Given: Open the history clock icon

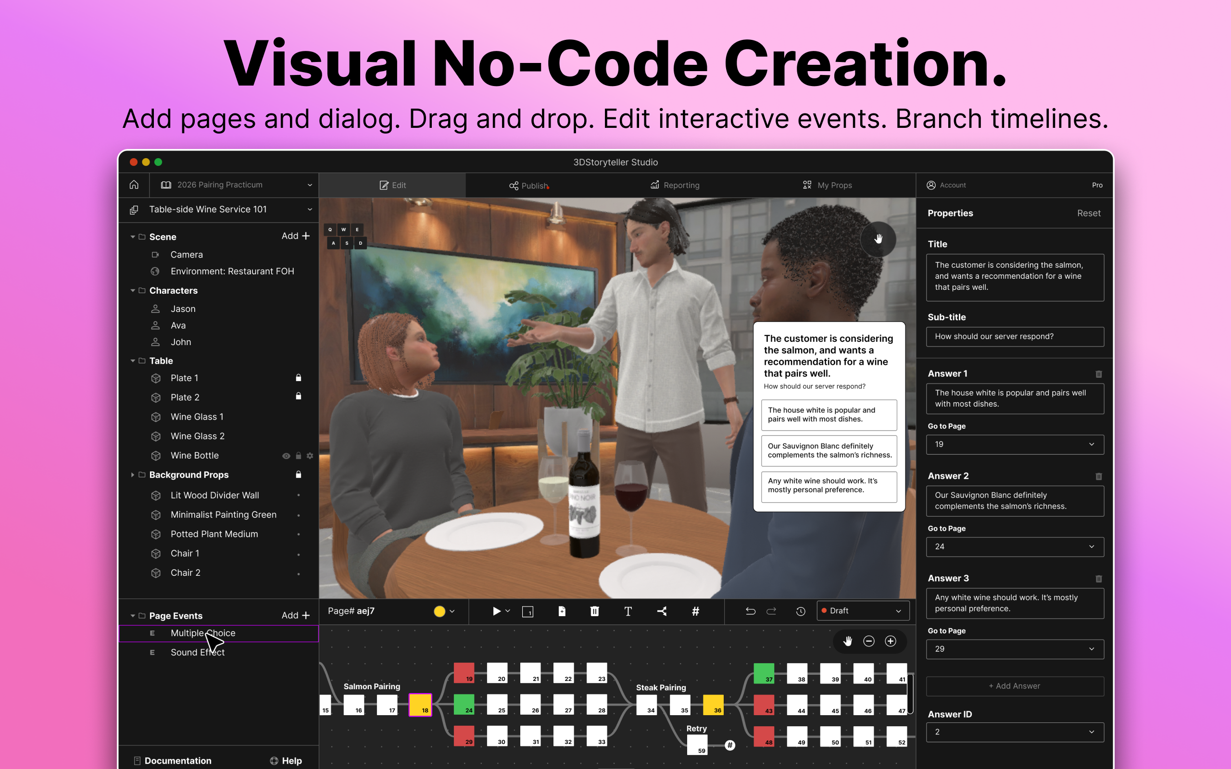Looking at the screenshot, I should coord(800,611).
